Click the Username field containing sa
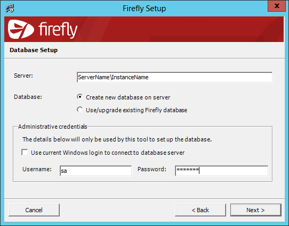The height and width of the screenshot is (226, 289). (95, 171)
